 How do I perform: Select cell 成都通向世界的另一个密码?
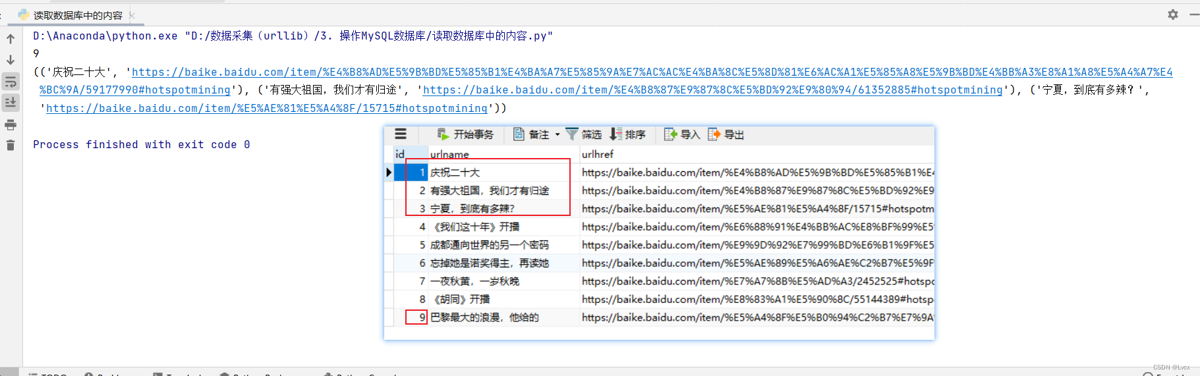503,245
